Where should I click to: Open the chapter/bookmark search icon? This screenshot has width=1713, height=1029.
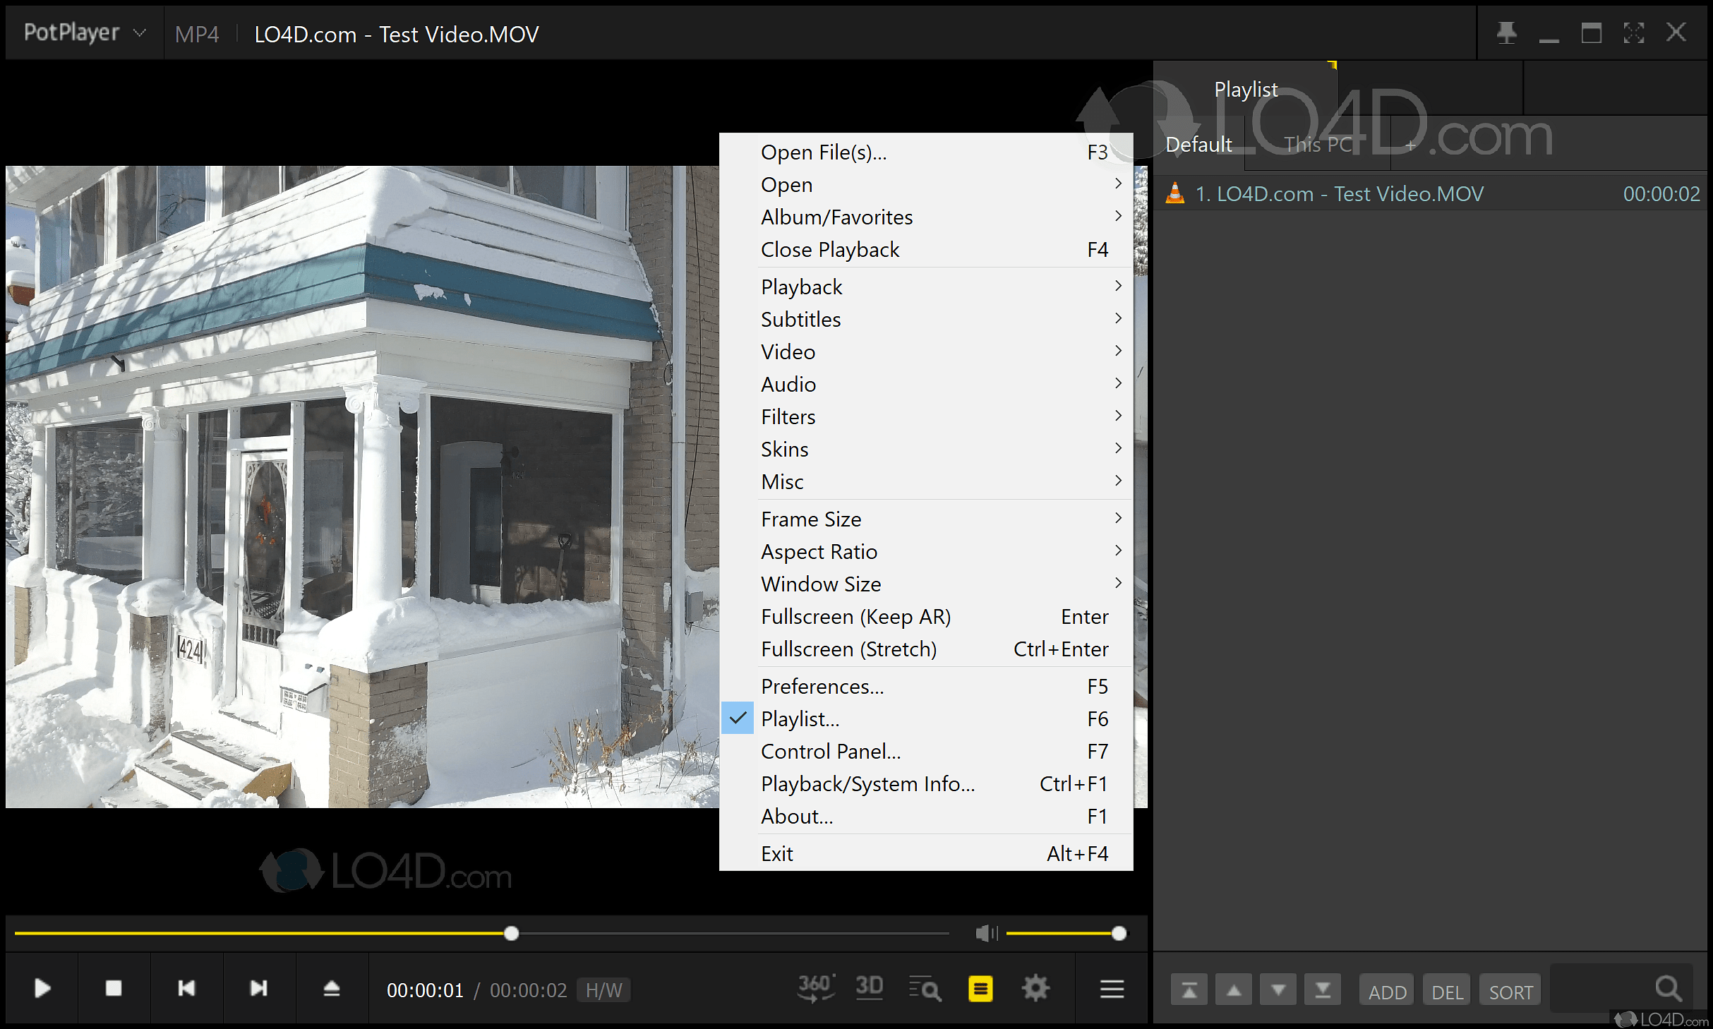coord(925,989)
